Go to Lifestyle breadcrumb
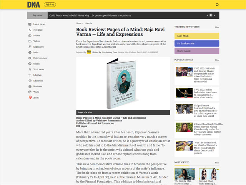The height and width of the screenshot is (185, 246). point(88,23)
